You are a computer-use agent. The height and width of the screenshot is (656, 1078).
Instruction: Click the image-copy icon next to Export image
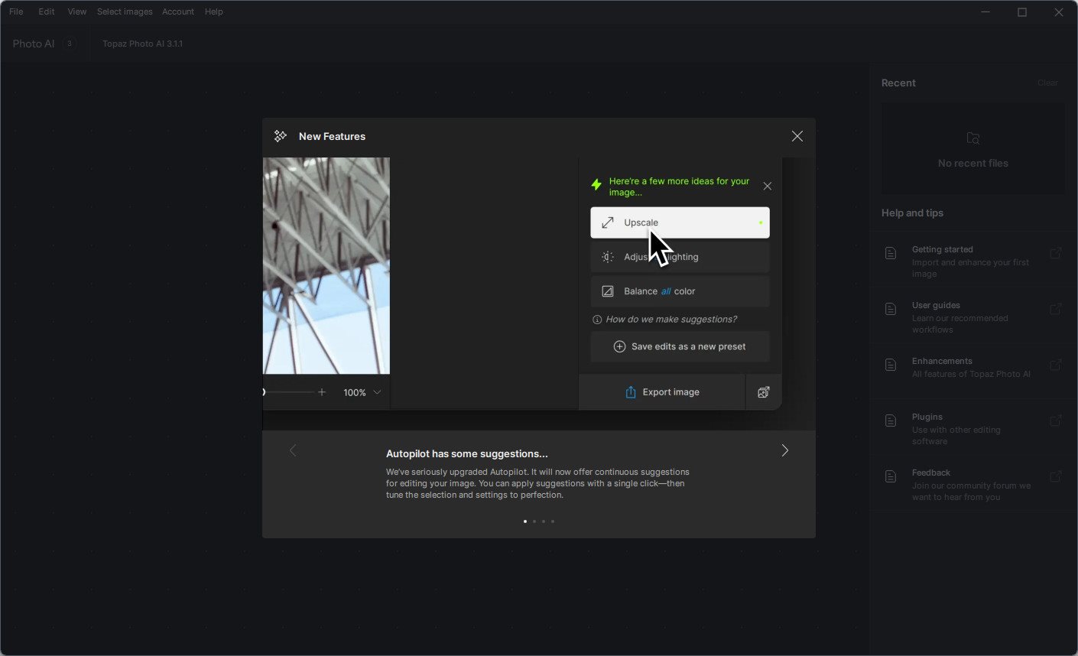[763, 392]
